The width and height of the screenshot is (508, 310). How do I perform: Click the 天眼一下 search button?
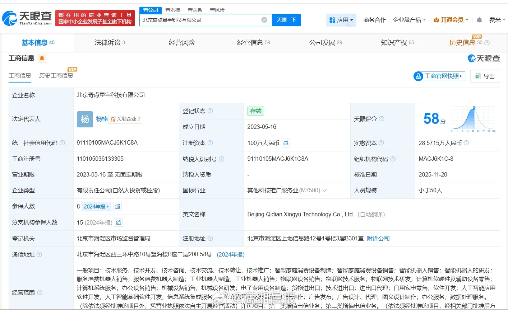(286, 20)
